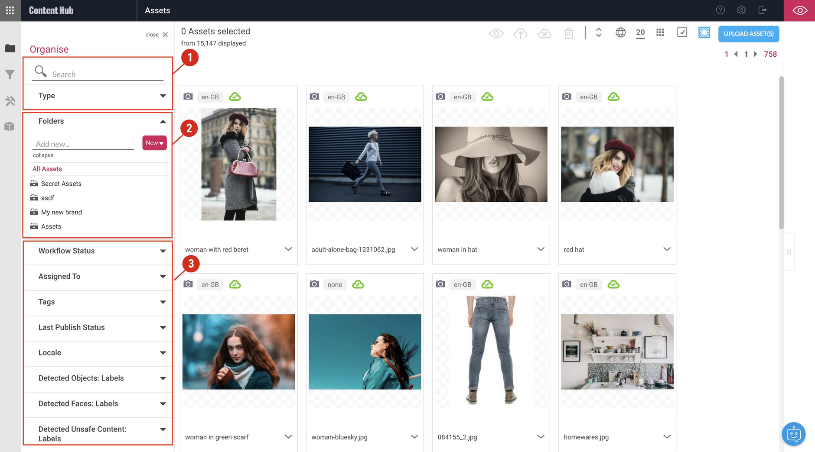Open the adult-alone-bag-1231062.jpg thumbnail
The image size is (815, 452).
[x=365, y=164]
